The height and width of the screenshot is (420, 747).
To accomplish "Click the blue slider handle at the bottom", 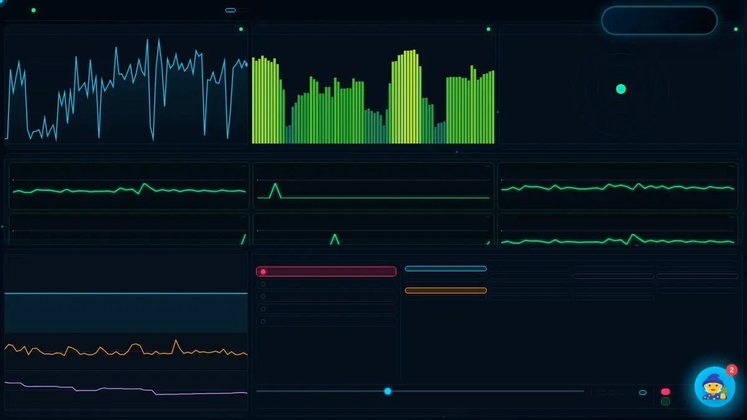I will (388, 391).
